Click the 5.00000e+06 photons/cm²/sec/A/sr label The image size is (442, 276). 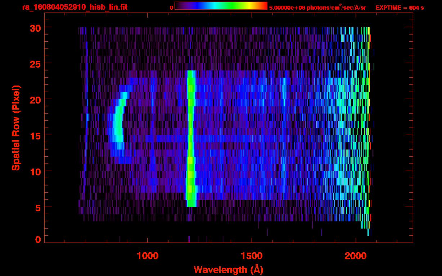point(317,7)
